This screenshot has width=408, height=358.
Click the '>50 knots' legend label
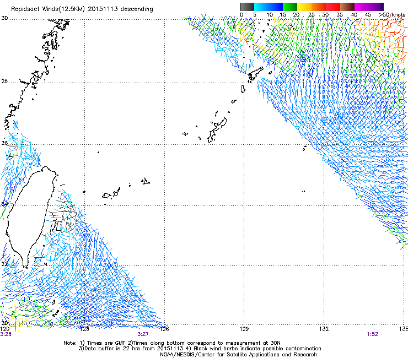tap(392, 15)
